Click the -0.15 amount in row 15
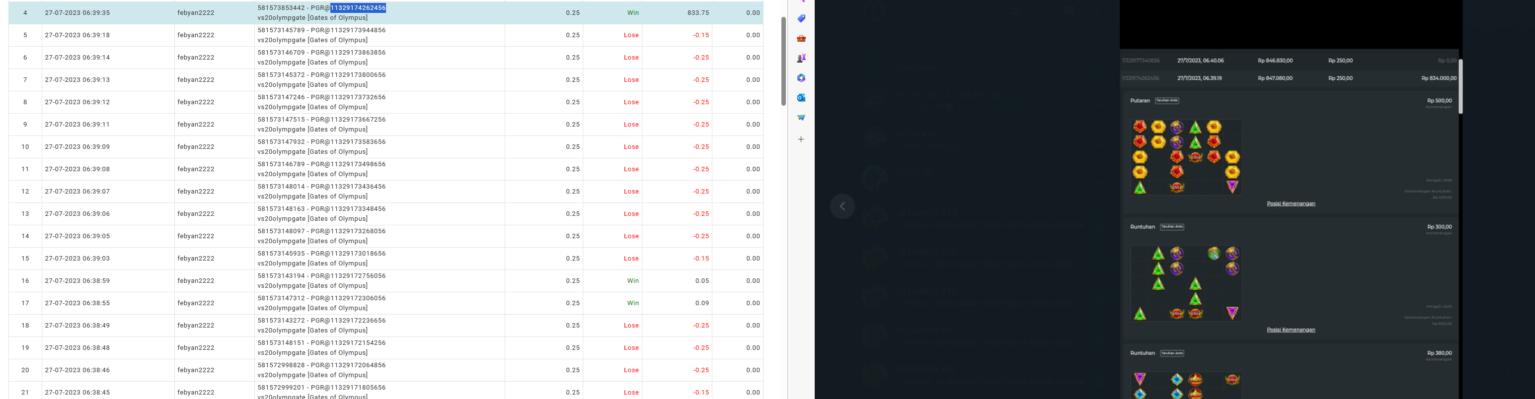This screenshot has width=1535, height=399. tap(701, 259)
